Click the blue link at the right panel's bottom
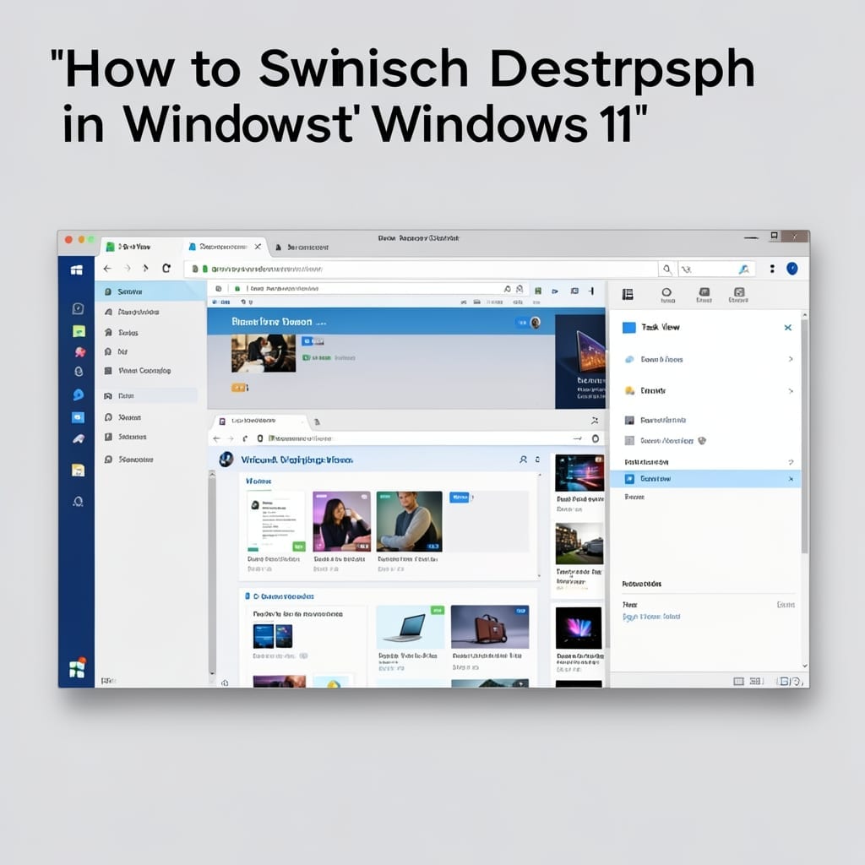 coord(651,617)
